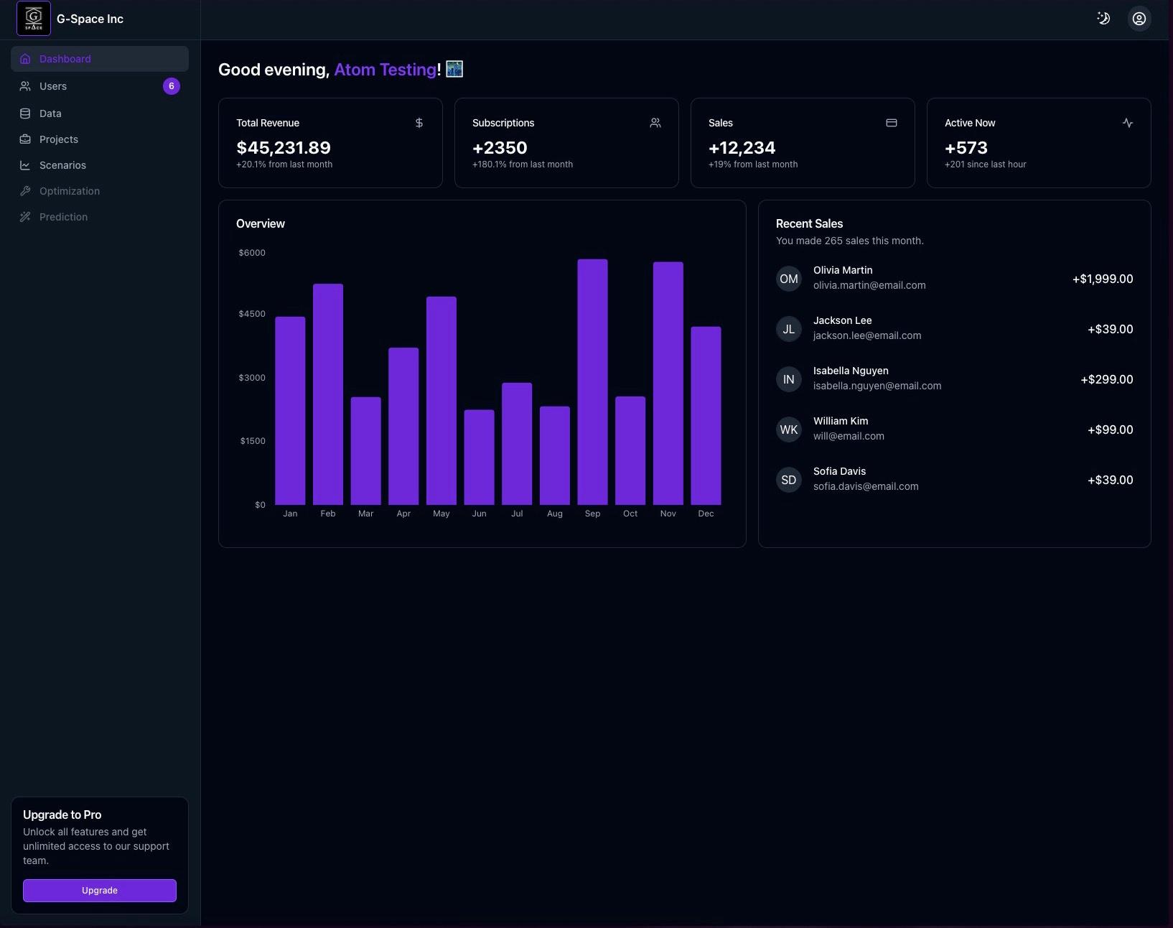Image resolution: width=1173 pixels, height=928 pixels.
Task: Click the SD avatar for Sofia Davis
Action: pos(789,480)
